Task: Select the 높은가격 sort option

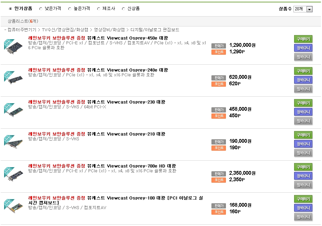Action: [x=70, y=9]
